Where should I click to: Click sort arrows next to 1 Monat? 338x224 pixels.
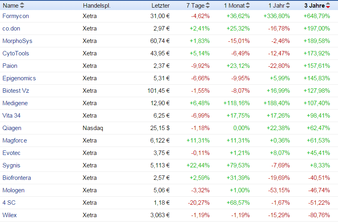point(248,5)
